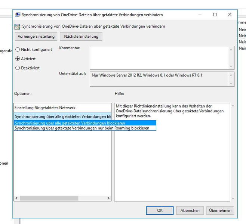Click the Hilfe description text
The image size is (246, 224).
pos(170,111)
